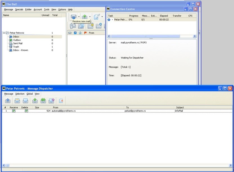Click the right scroll arrow in Connection Centre
The height and width of the screenshot is (172, 234).
pos(195,36)
